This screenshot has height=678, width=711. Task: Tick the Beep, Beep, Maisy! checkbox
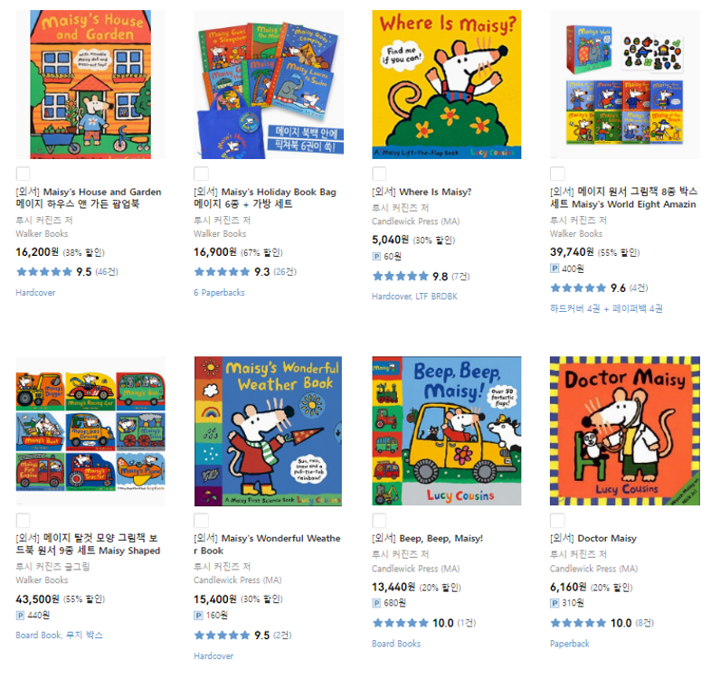click(379, 521)
